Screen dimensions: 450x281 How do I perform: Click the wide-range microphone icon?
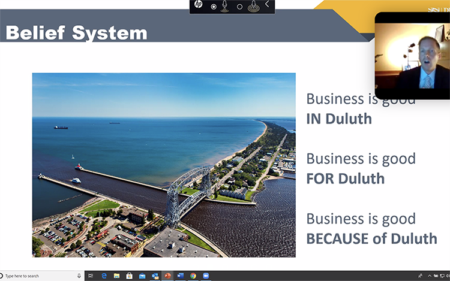(x=253, y=6)
